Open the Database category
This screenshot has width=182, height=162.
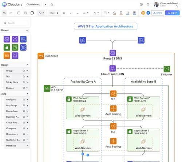pos(17,146)
